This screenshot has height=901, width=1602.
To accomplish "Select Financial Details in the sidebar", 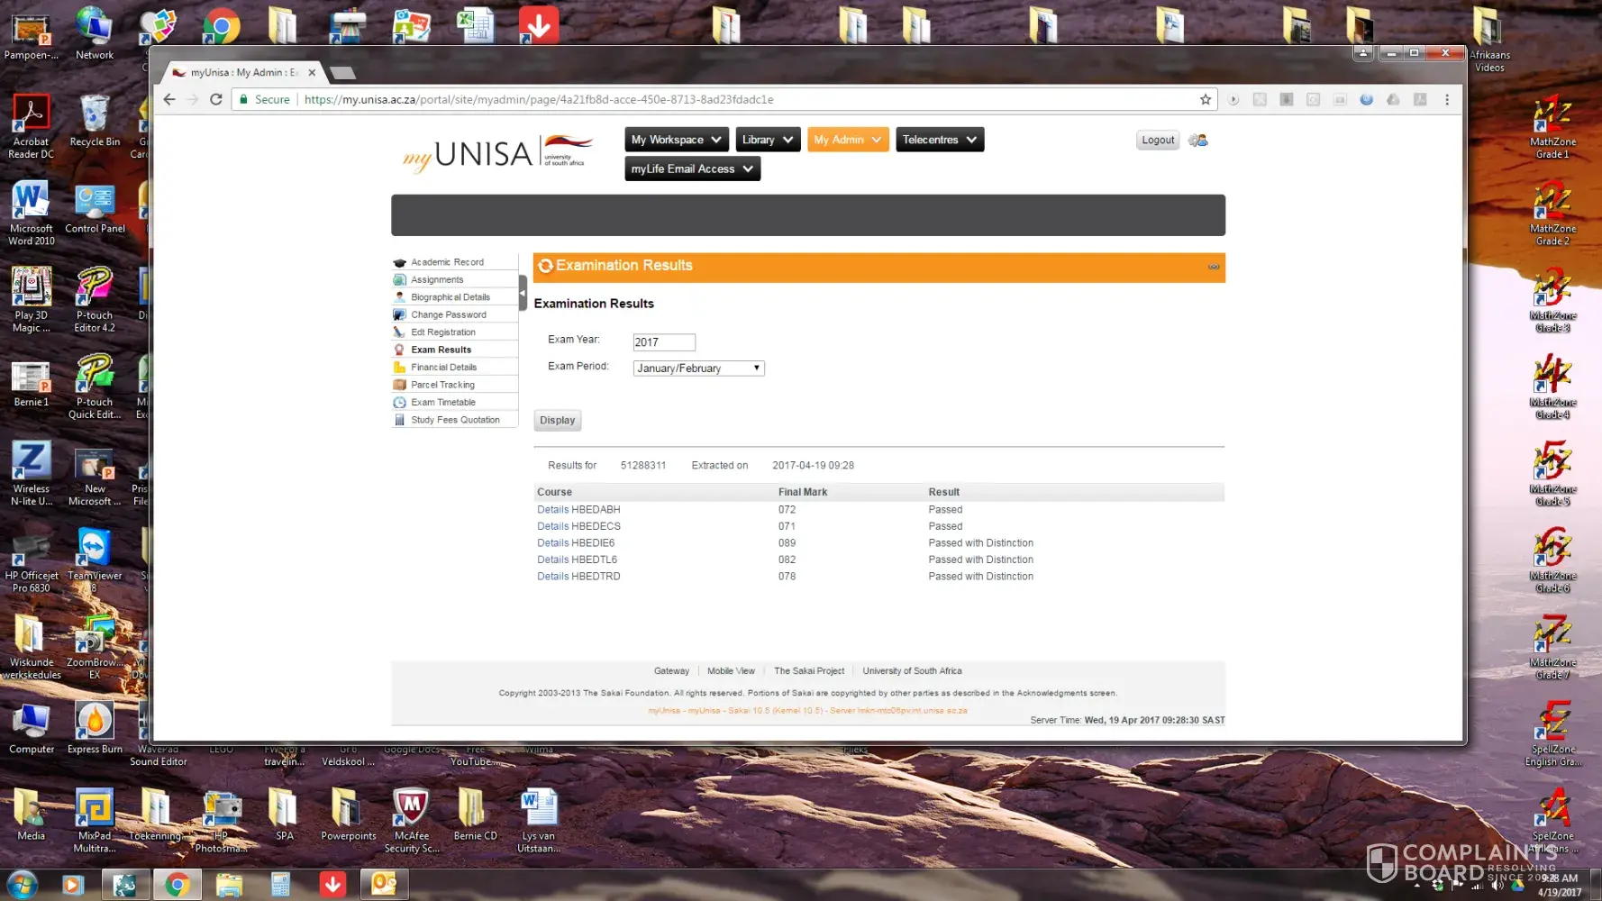I will [x=443, y=367].
